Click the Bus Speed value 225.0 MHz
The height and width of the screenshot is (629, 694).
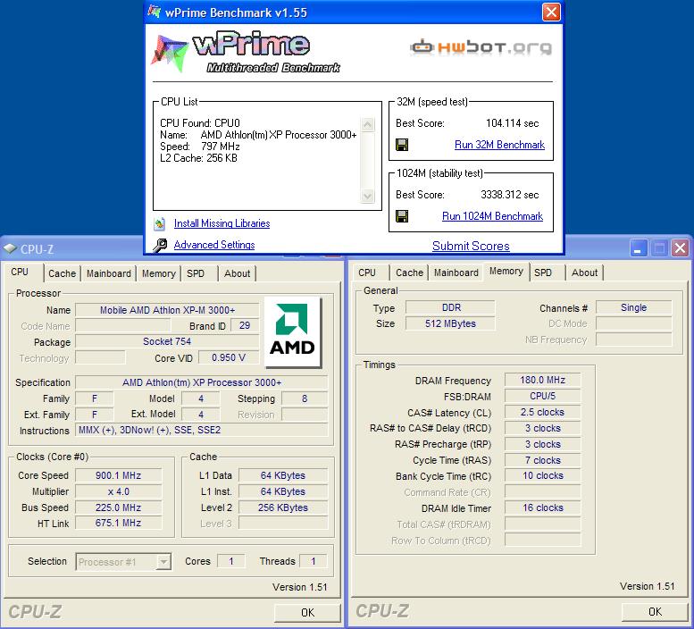tap(119, 507)
